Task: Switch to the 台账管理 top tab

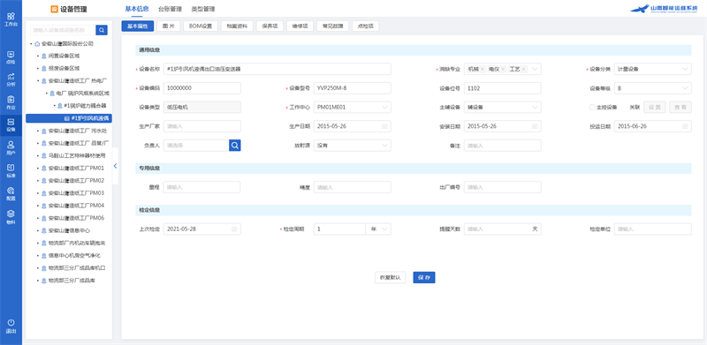Action: tap(170, 9)
